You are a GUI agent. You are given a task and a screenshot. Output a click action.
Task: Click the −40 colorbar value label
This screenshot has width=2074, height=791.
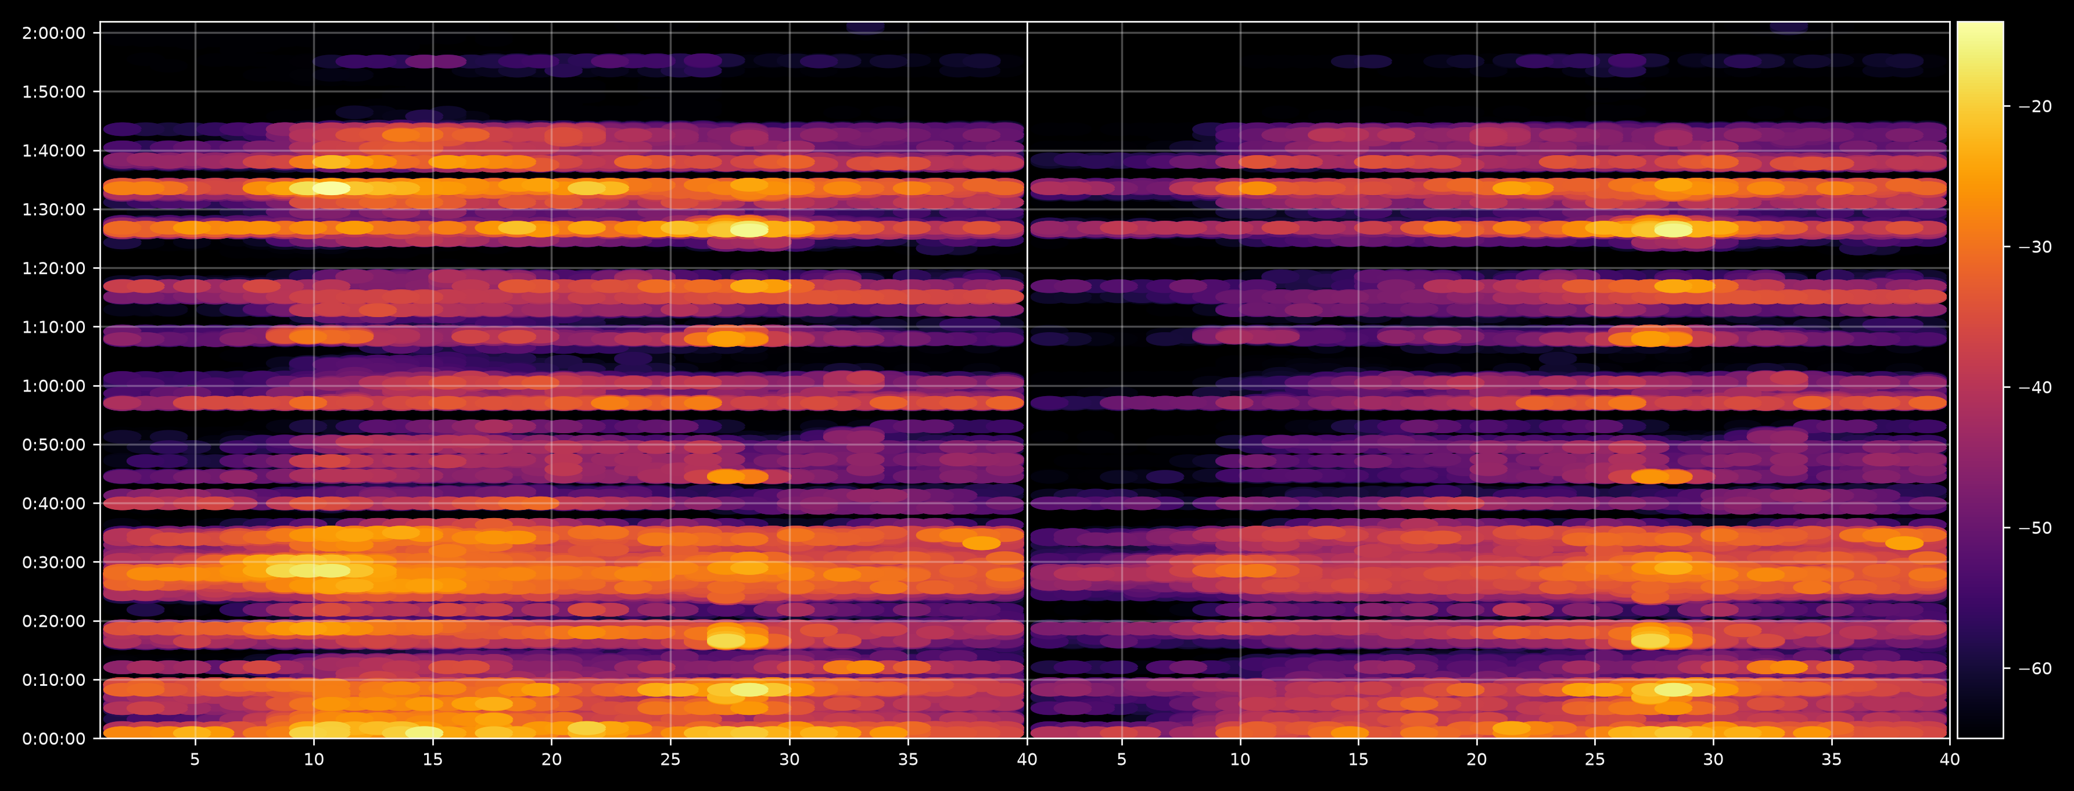[x=2035, y=387]
